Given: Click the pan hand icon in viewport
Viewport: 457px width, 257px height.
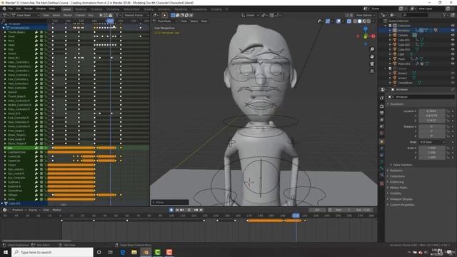Looking at the screenshot, I should (x=372, y=56).
